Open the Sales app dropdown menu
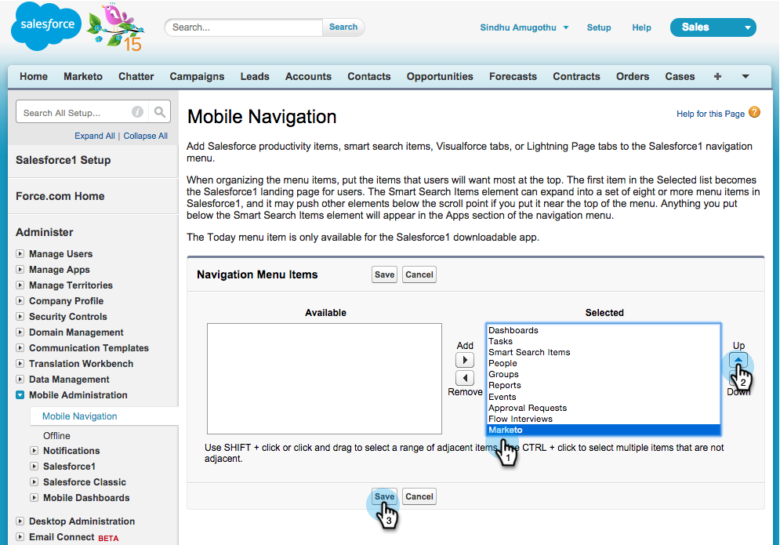780x545 pixels. [713, 27]
